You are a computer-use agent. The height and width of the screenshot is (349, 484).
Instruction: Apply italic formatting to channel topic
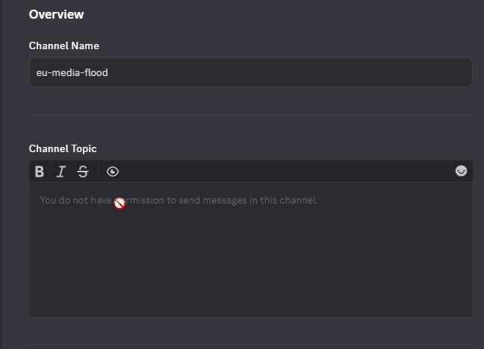click(61, 172)
